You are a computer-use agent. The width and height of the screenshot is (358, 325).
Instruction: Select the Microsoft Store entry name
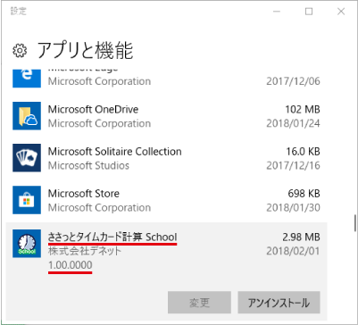(x=84, y=194)
